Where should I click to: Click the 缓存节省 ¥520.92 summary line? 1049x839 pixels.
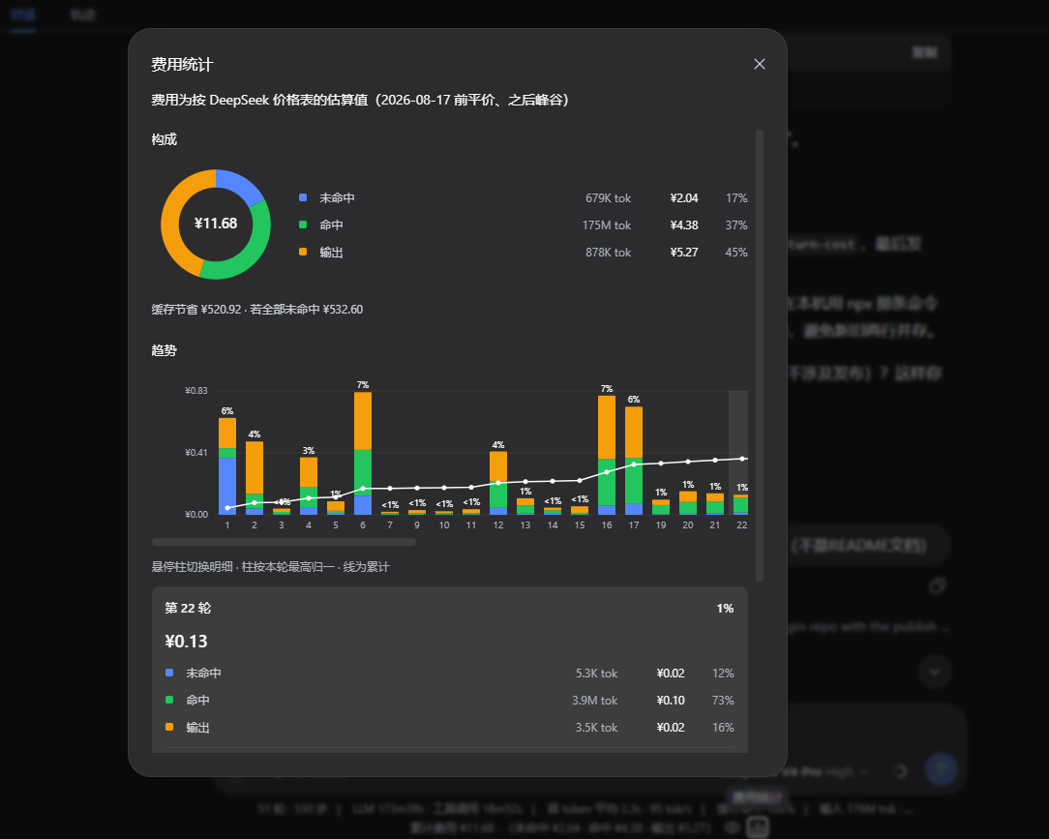coord(256,309)
